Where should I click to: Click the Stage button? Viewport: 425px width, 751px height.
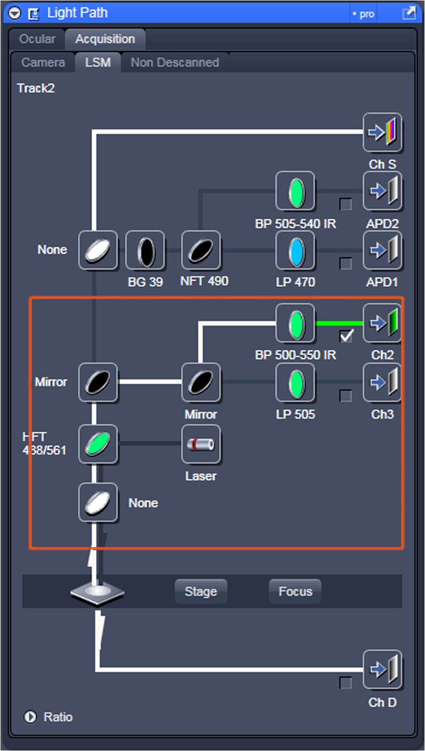click(x=201, y=591)
